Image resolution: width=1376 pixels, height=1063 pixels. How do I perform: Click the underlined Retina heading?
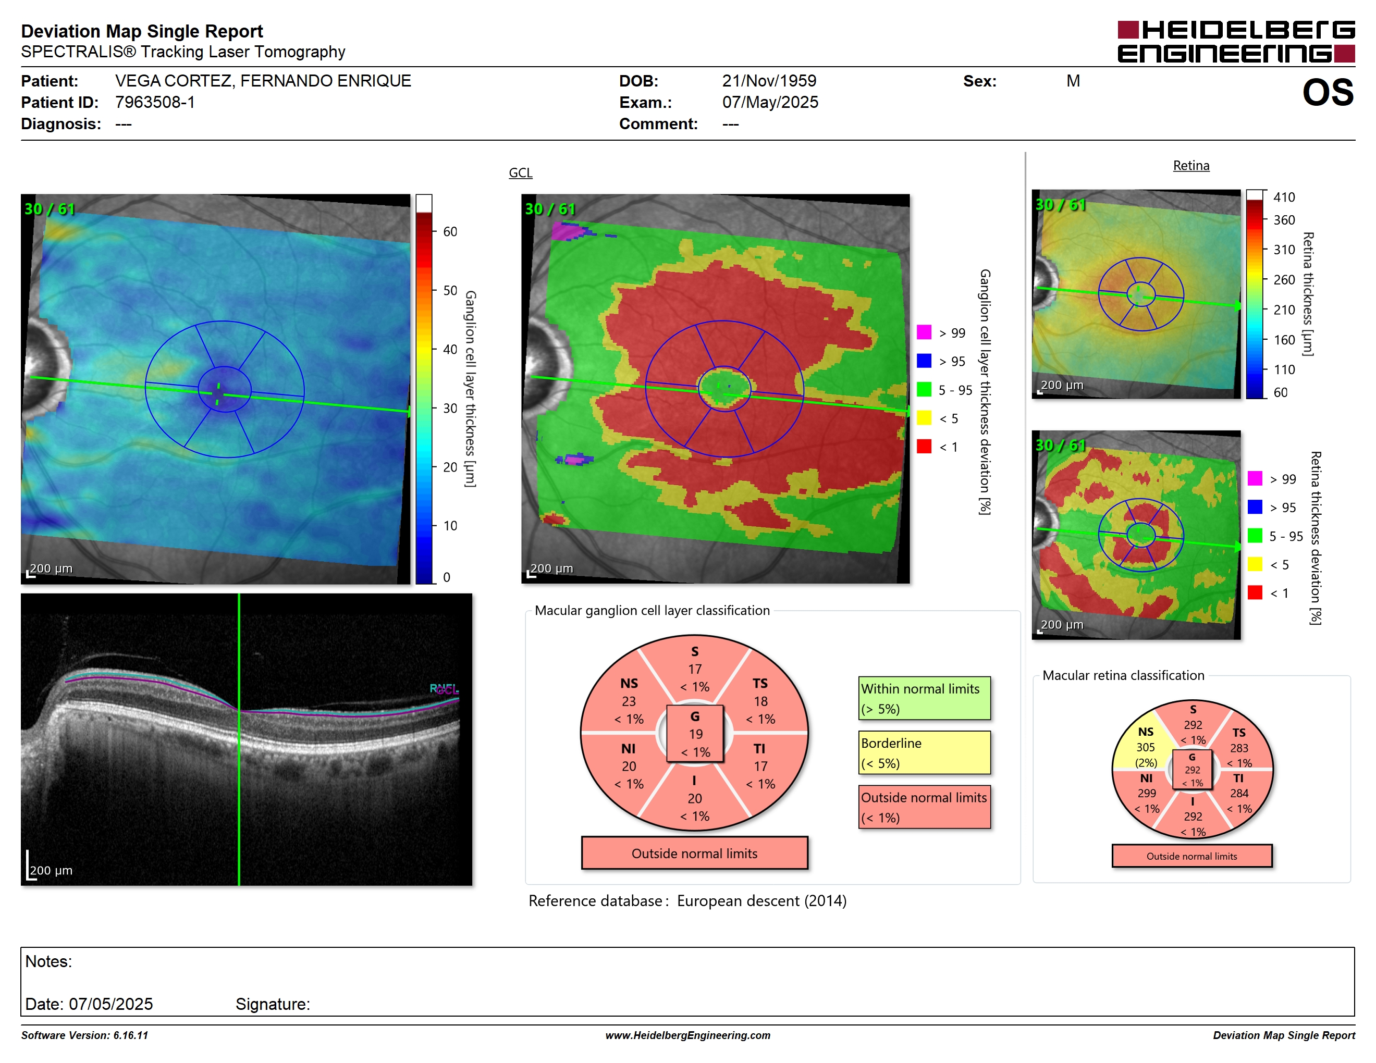coord(1191,166)
